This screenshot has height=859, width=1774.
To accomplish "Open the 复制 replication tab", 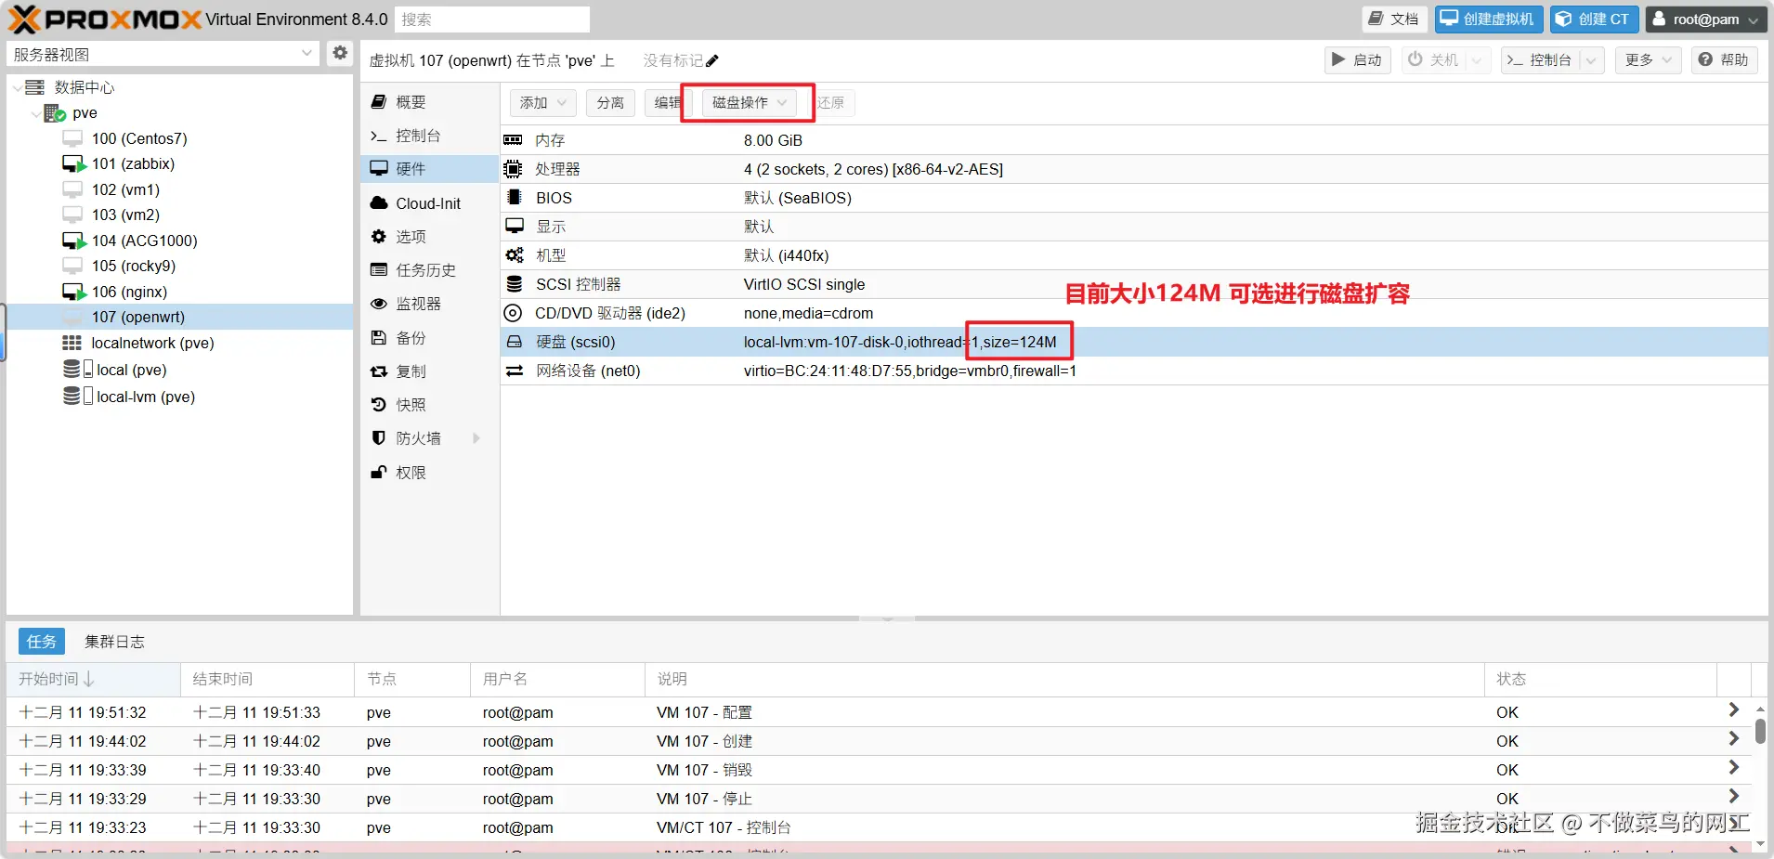I will click(429, 371).
